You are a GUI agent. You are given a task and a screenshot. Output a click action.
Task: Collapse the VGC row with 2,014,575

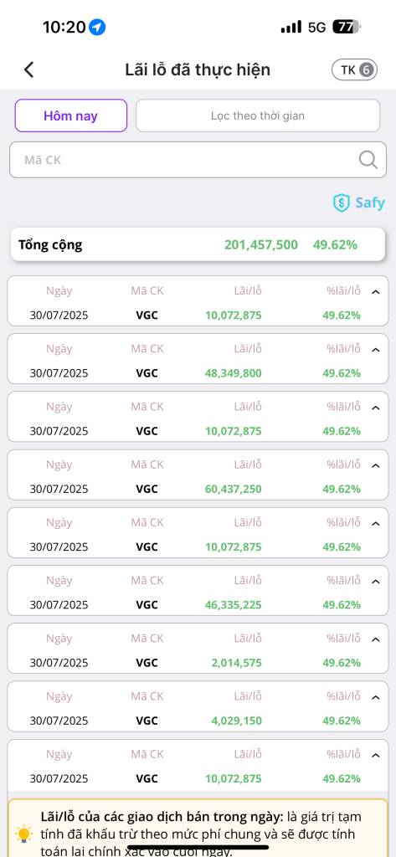tap(375, 639)
